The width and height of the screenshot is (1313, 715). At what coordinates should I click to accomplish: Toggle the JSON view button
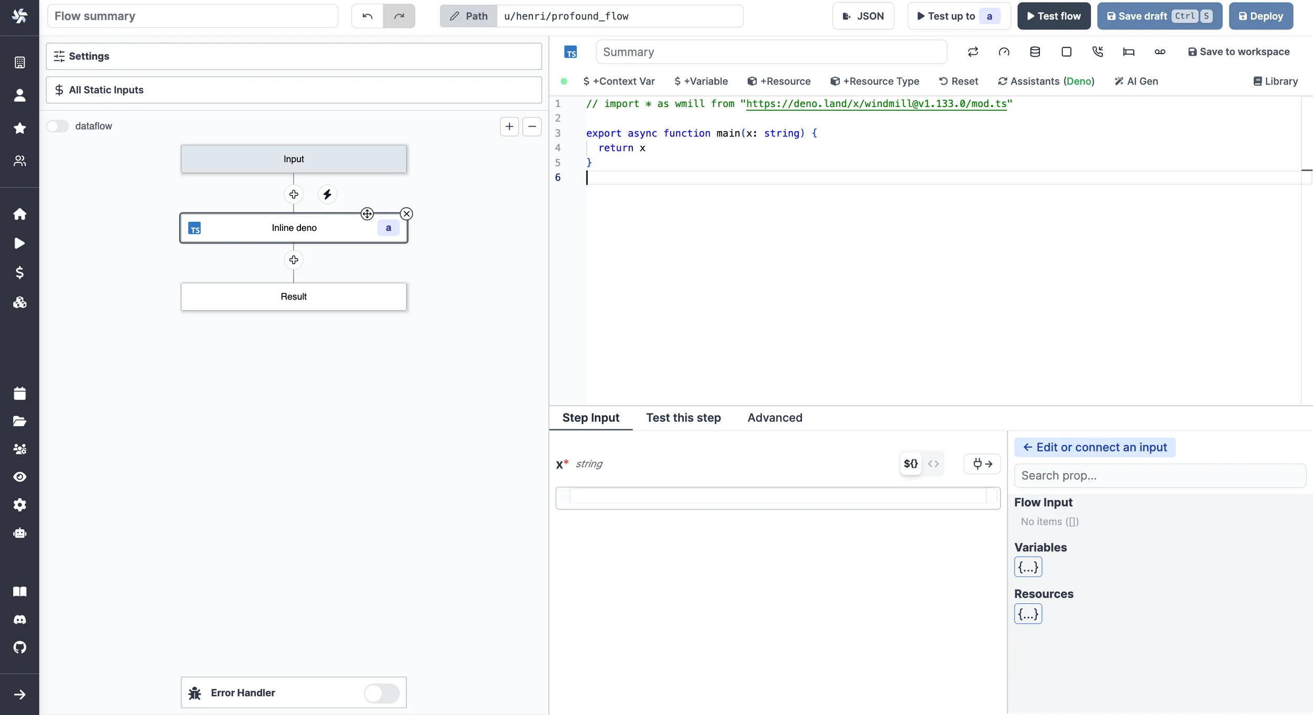864,16
